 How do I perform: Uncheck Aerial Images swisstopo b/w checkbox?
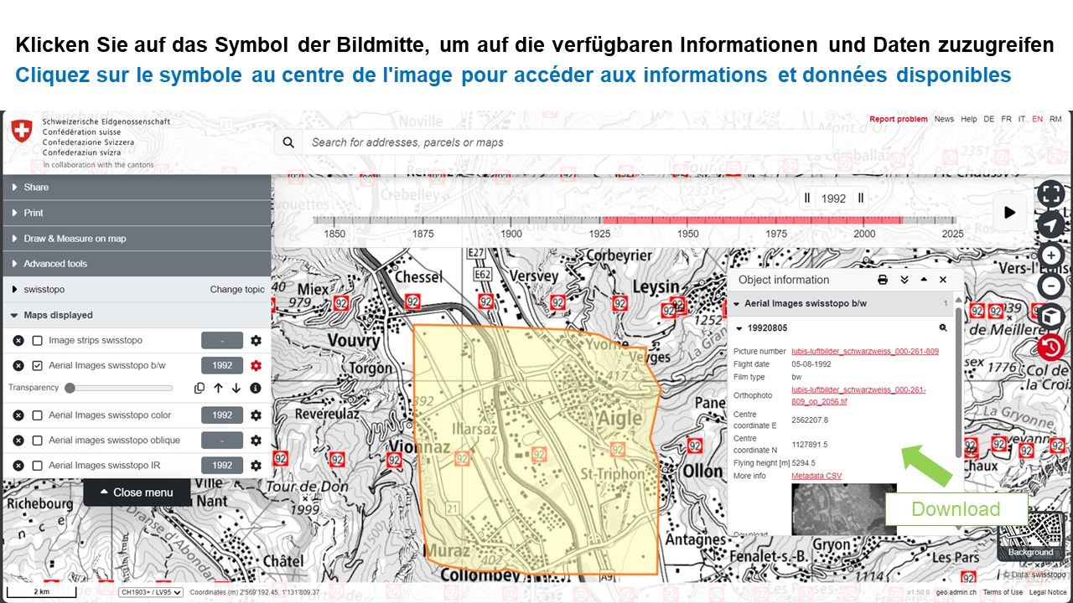click(x=37, y=366)
